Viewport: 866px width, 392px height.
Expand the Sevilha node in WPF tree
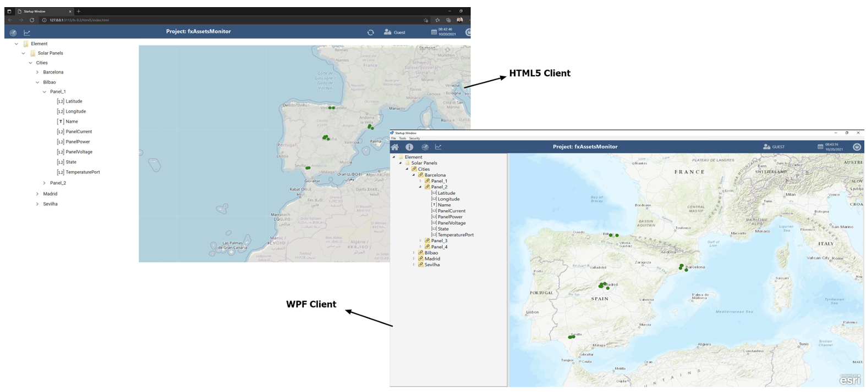pos(414,265)
